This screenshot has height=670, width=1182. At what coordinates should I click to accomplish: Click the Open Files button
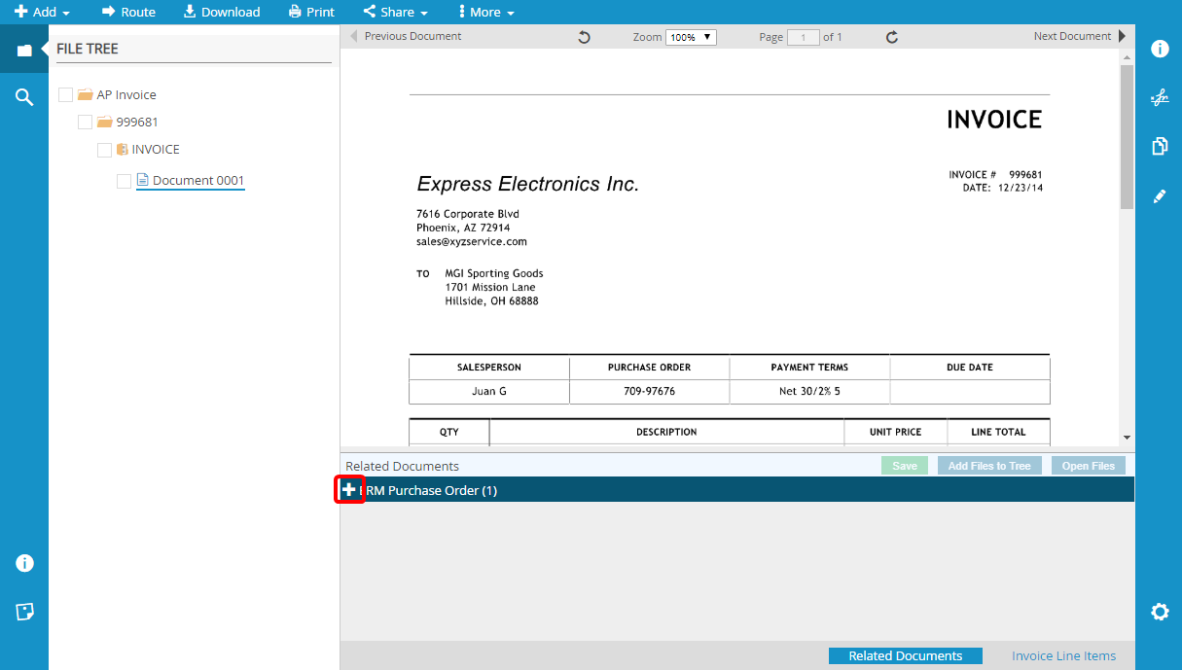[1088, 466]
